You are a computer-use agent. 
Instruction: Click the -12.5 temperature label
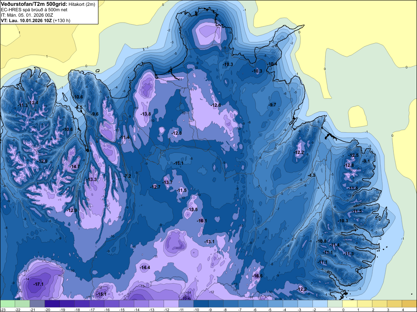354,155
